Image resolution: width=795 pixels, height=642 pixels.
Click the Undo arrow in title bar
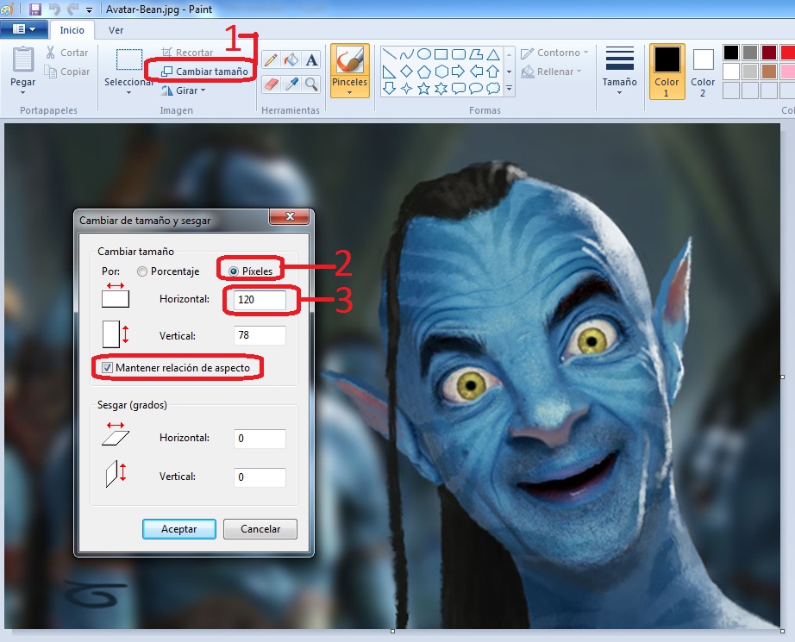[54, 9]
